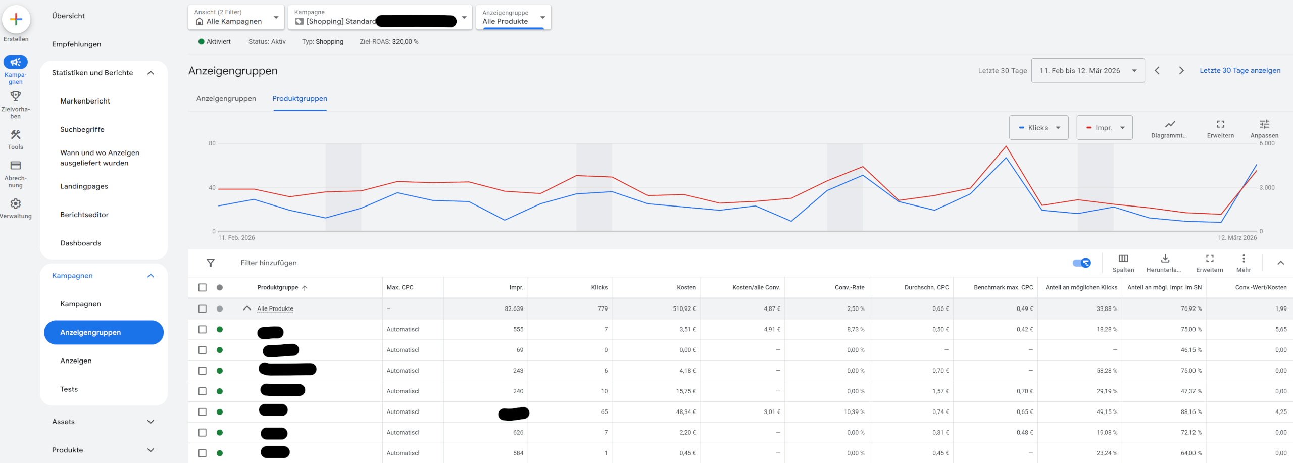Open the Klicks metric dropdown

pos(1038,127)
